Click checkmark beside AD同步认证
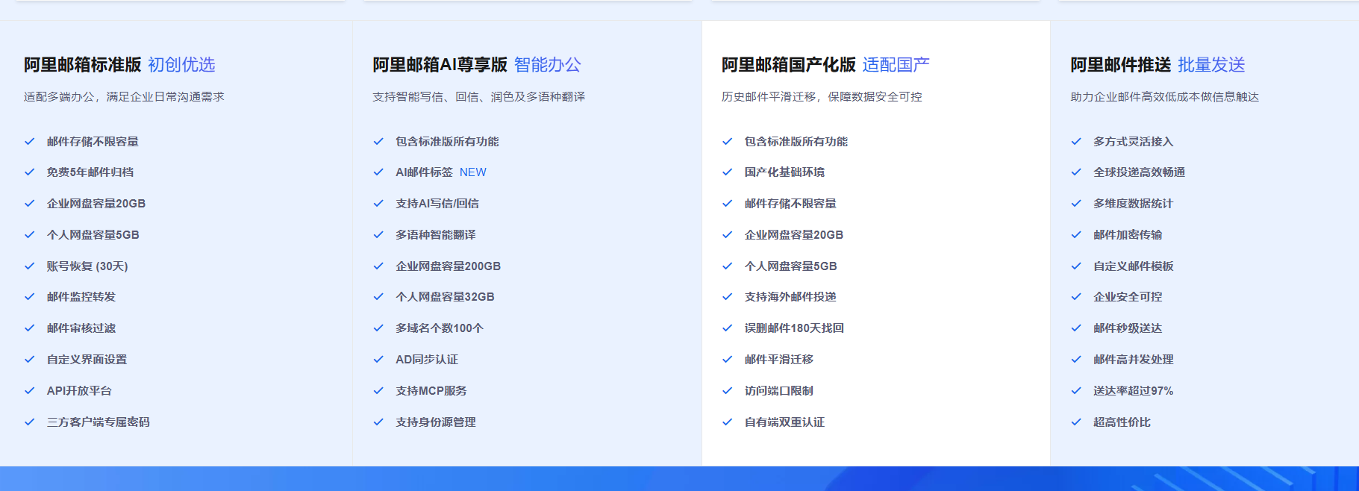 (x=378, y=360)
